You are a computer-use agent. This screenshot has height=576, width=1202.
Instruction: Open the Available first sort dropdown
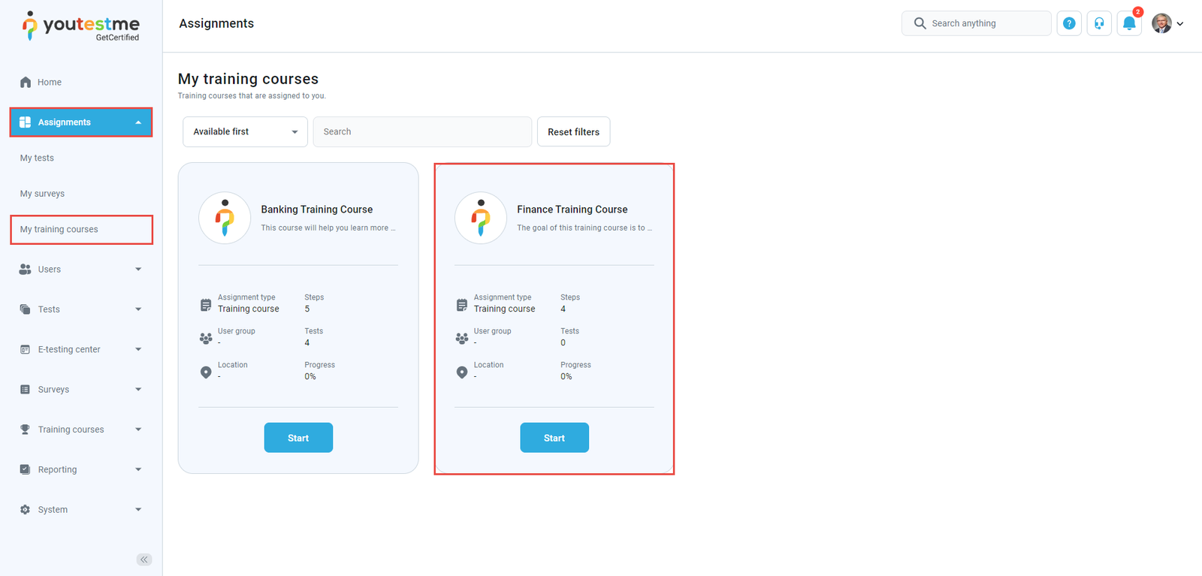point(245,131)
